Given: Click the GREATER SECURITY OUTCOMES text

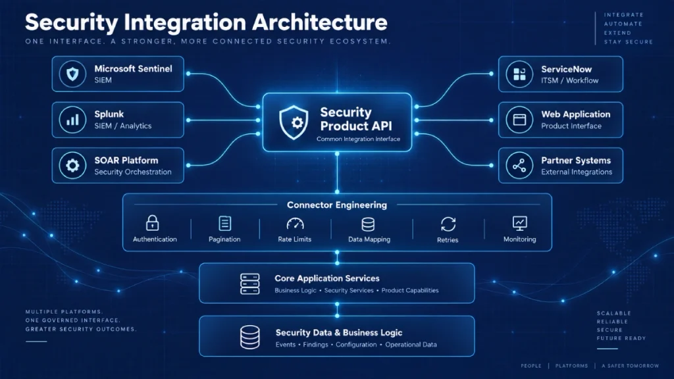Looking at the screenshot, I should 81,329.
